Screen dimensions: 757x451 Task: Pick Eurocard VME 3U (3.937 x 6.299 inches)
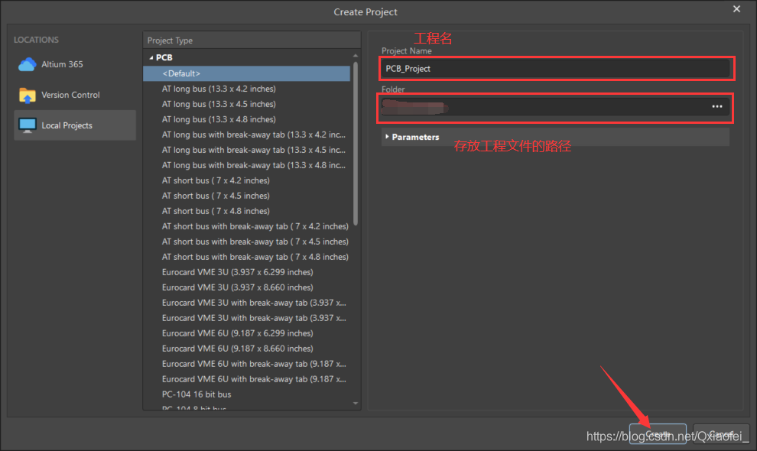click(x=237, y=272)
